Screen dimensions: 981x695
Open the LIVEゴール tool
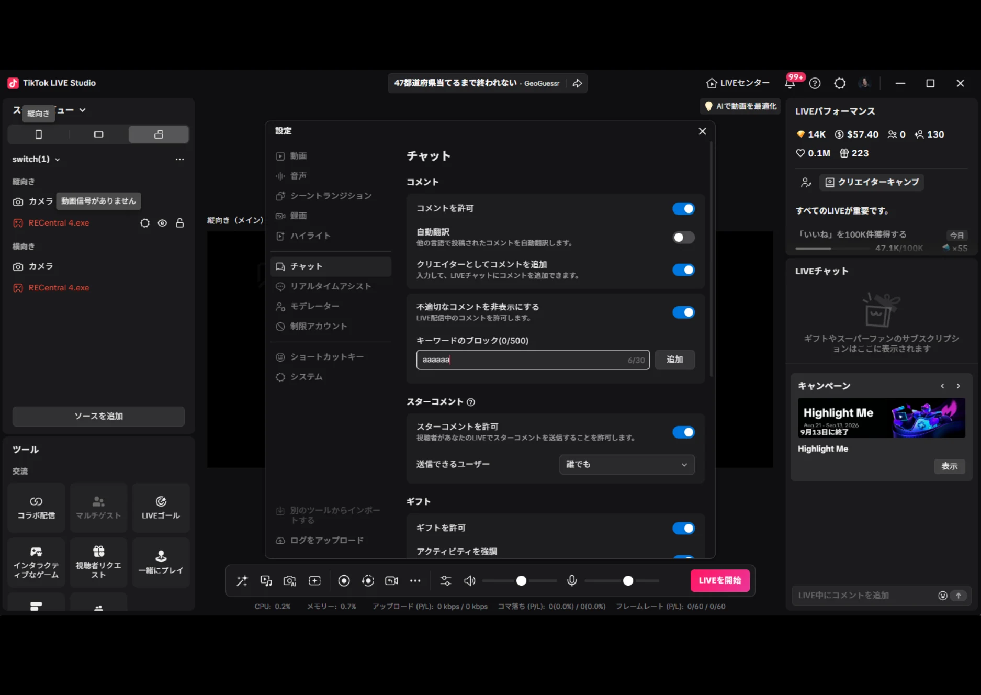click(161, 508)
